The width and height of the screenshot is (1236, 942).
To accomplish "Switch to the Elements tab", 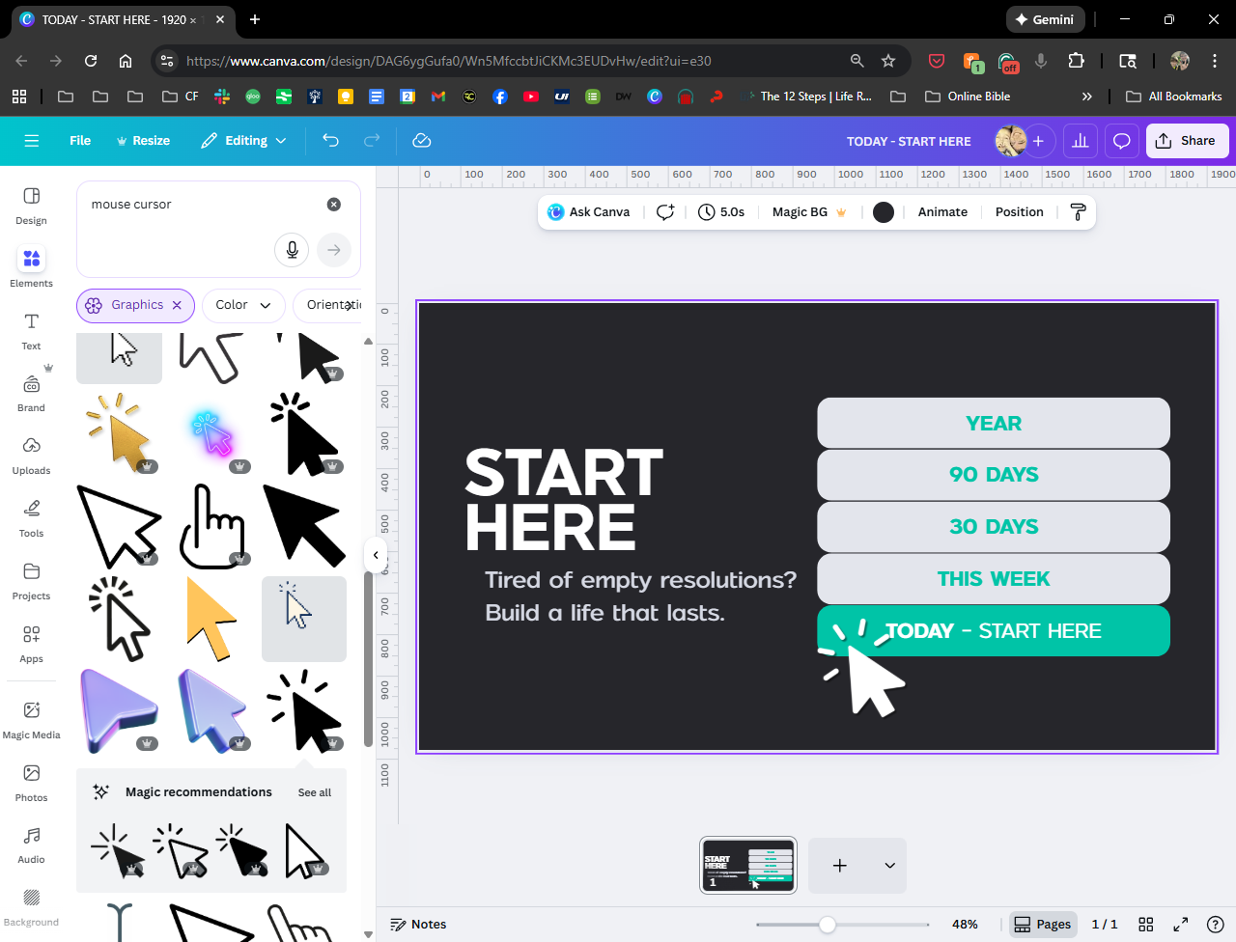I will pos(31,267).
